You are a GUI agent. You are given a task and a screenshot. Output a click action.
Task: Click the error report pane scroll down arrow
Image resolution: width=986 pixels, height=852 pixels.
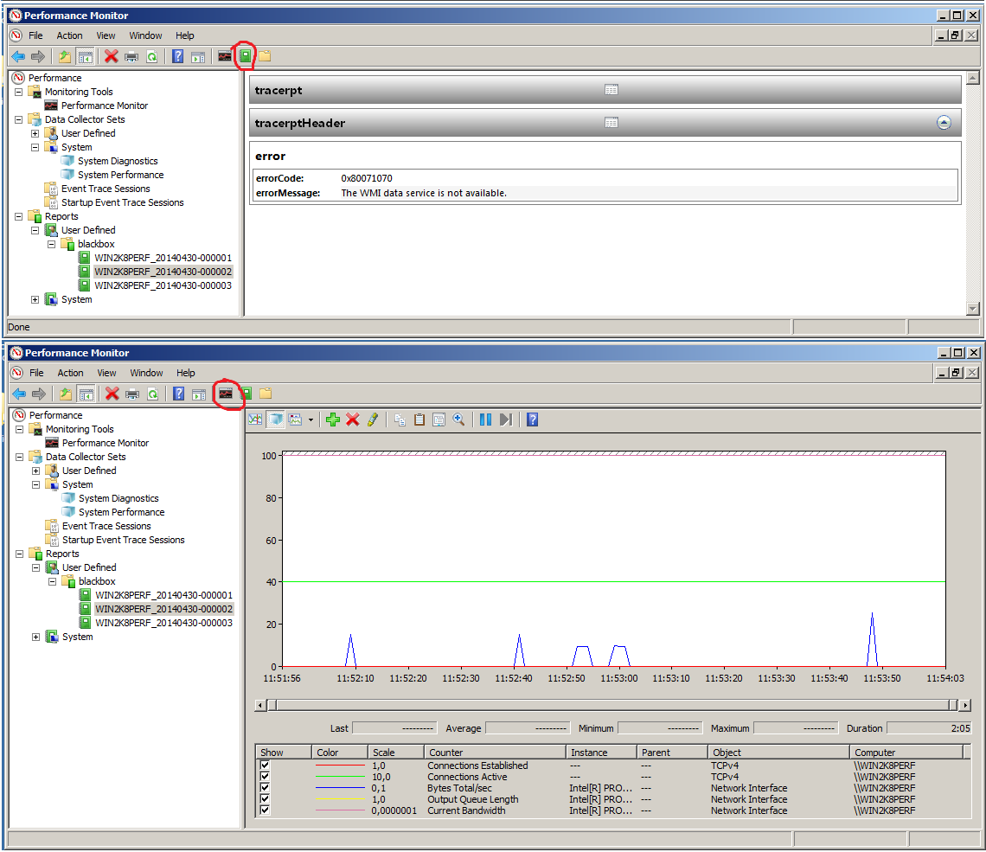click(x=973, y=309)
